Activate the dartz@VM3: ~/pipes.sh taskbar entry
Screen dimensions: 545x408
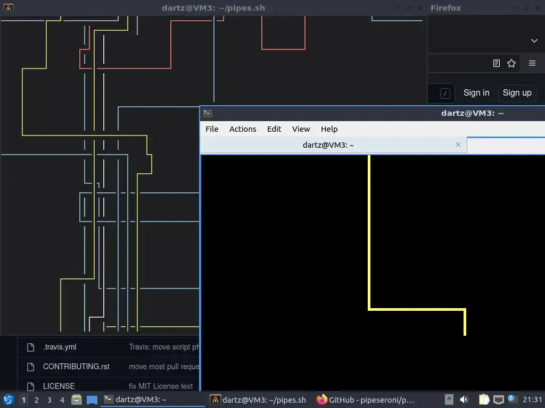coord(259,399)
